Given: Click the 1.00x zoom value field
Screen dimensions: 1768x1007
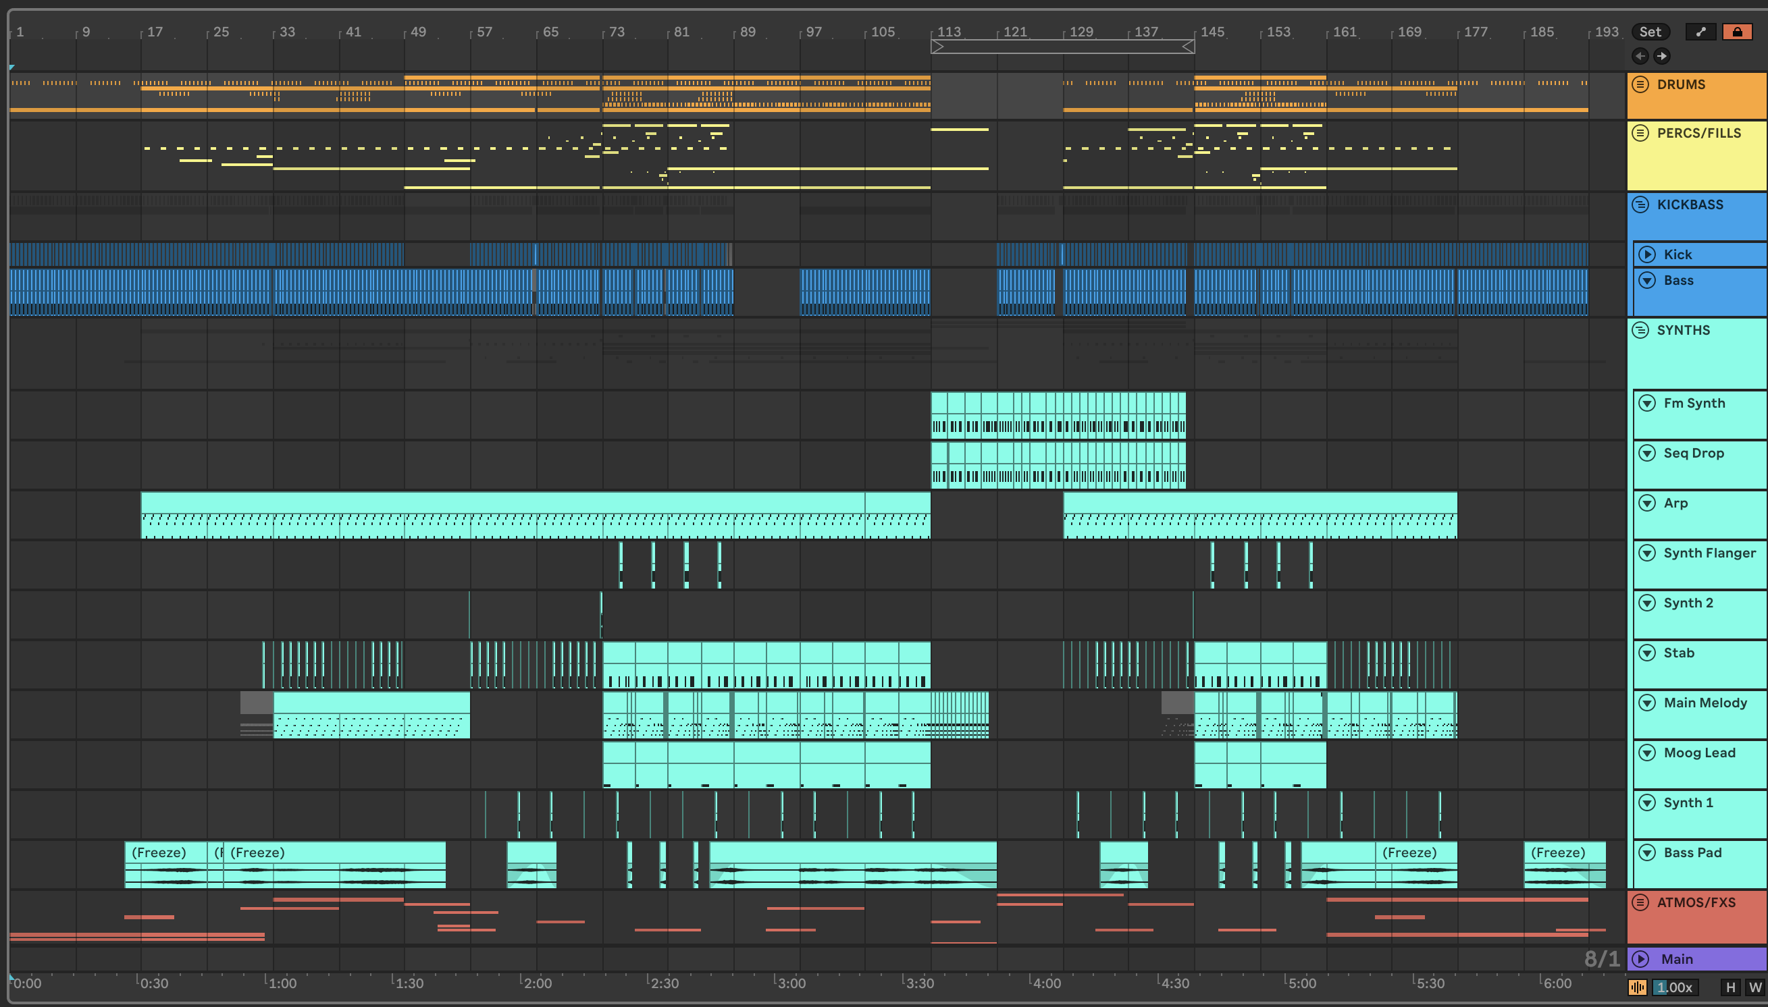Looking at the screenshot, I should point(1675,987).
